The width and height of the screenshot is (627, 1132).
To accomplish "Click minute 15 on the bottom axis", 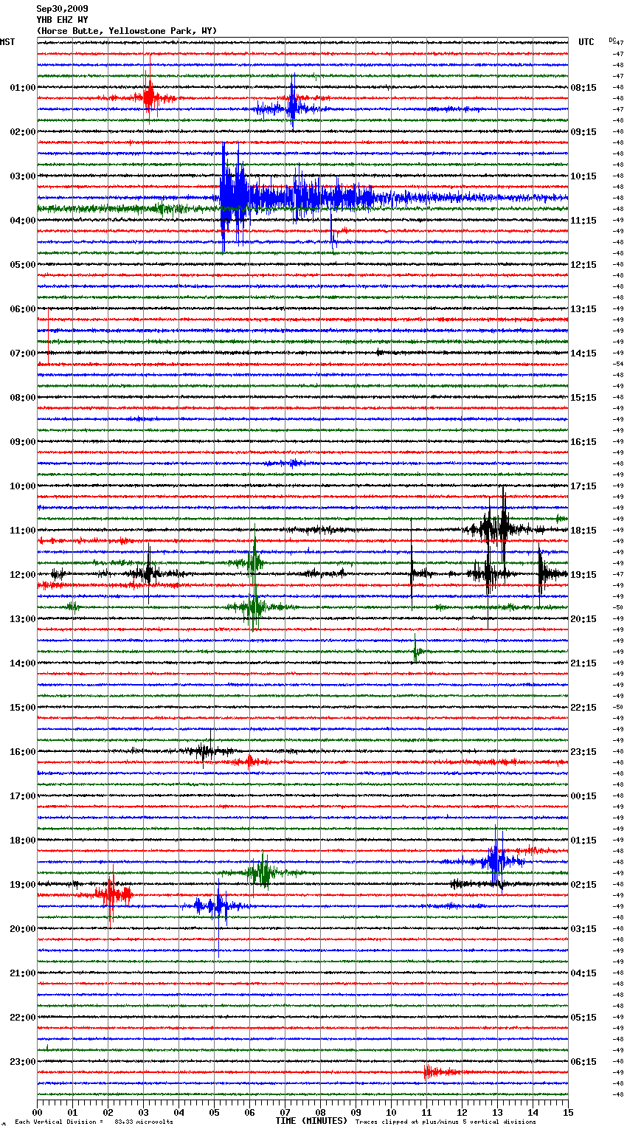I will [568, 1111].
